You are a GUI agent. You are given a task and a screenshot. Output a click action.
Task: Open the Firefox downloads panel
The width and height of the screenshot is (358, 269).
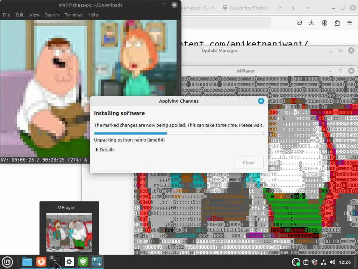(x=312, y=23)
